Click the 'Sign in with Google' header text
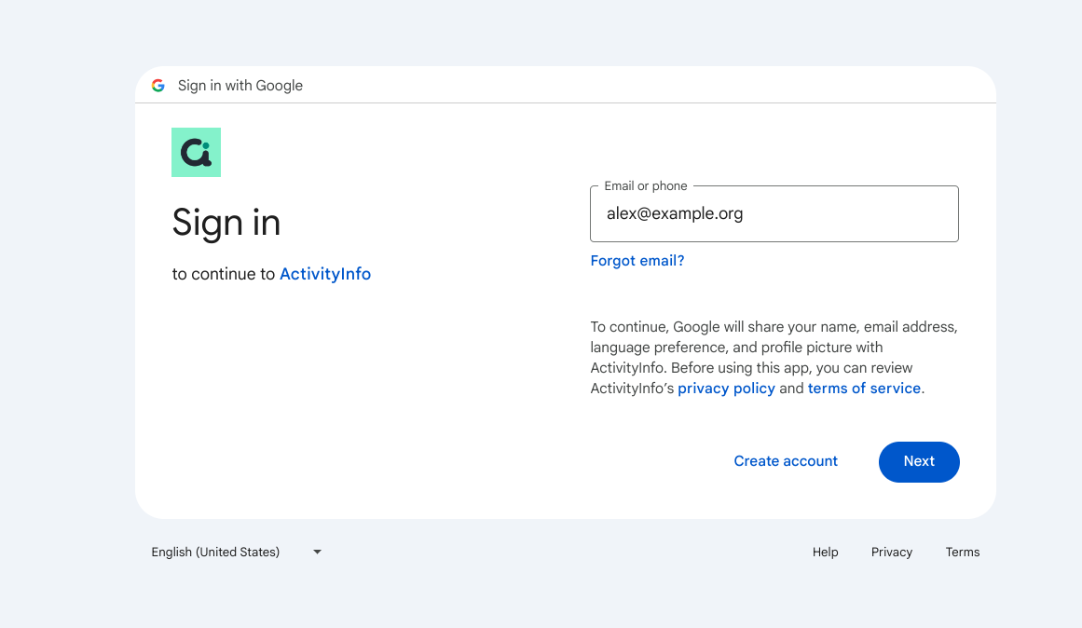Screen dimensions: 1082x628 tap(240, 86)
